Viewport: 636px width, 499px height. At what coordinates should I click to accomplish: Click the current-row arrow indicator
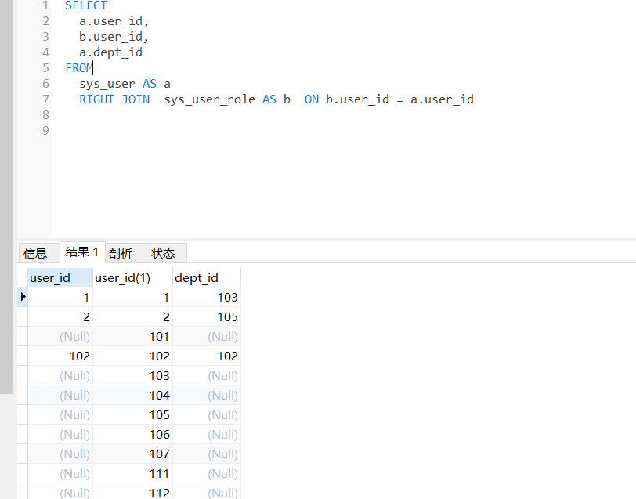coord(23,297)
